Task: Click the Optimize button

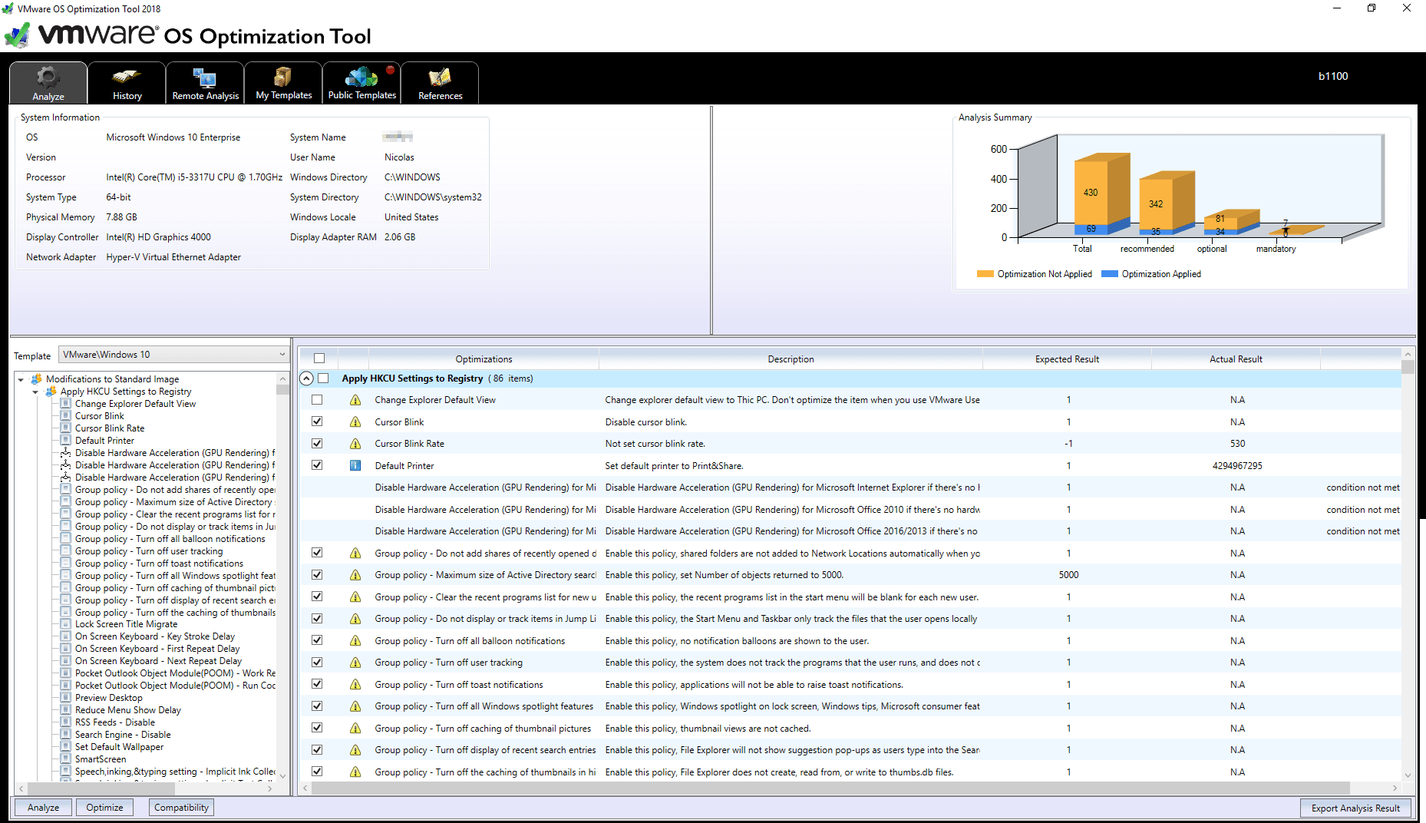Action: (104, 808)
